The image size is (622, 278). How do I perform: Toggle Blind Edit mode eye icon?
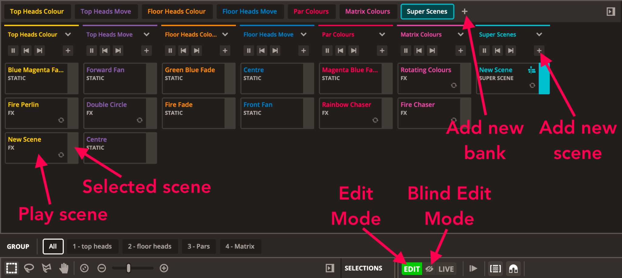[429, 269]
